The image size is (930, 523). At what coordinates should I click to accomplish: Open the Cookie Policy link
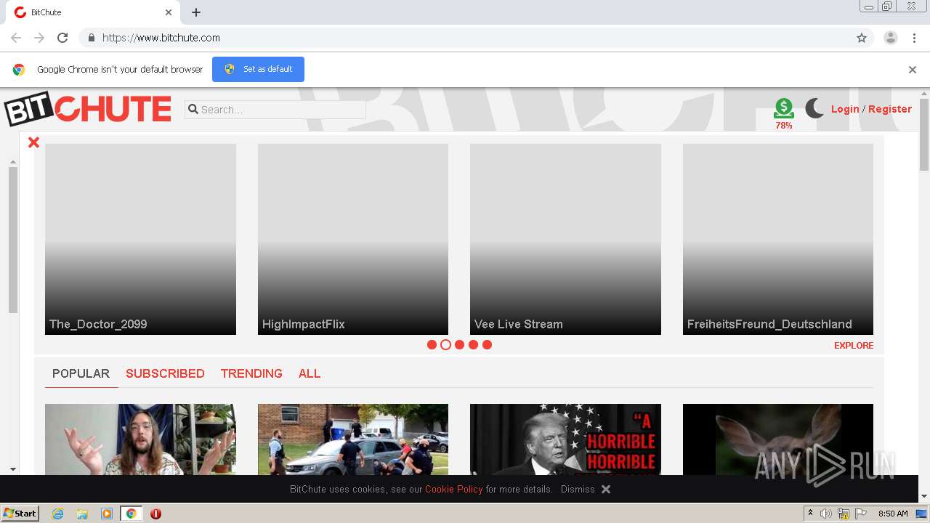tap(454, 489)
